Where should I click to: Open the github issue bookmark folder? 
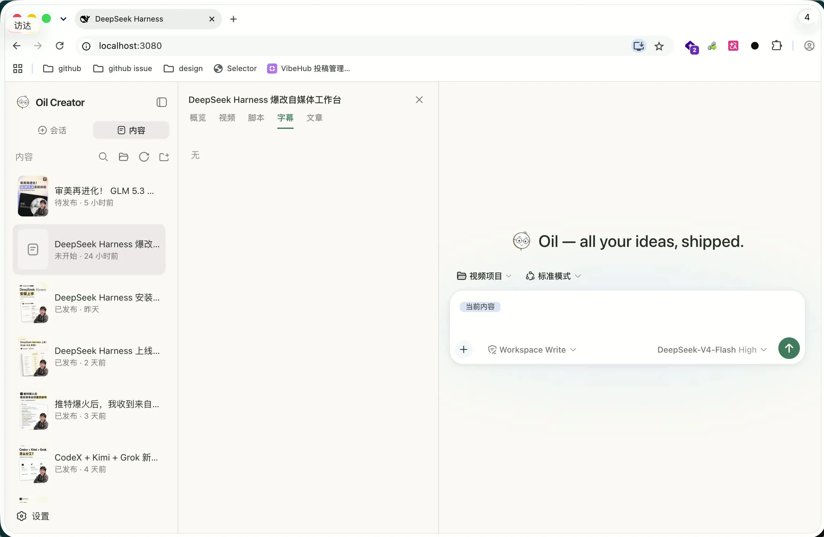coord(122,69)
